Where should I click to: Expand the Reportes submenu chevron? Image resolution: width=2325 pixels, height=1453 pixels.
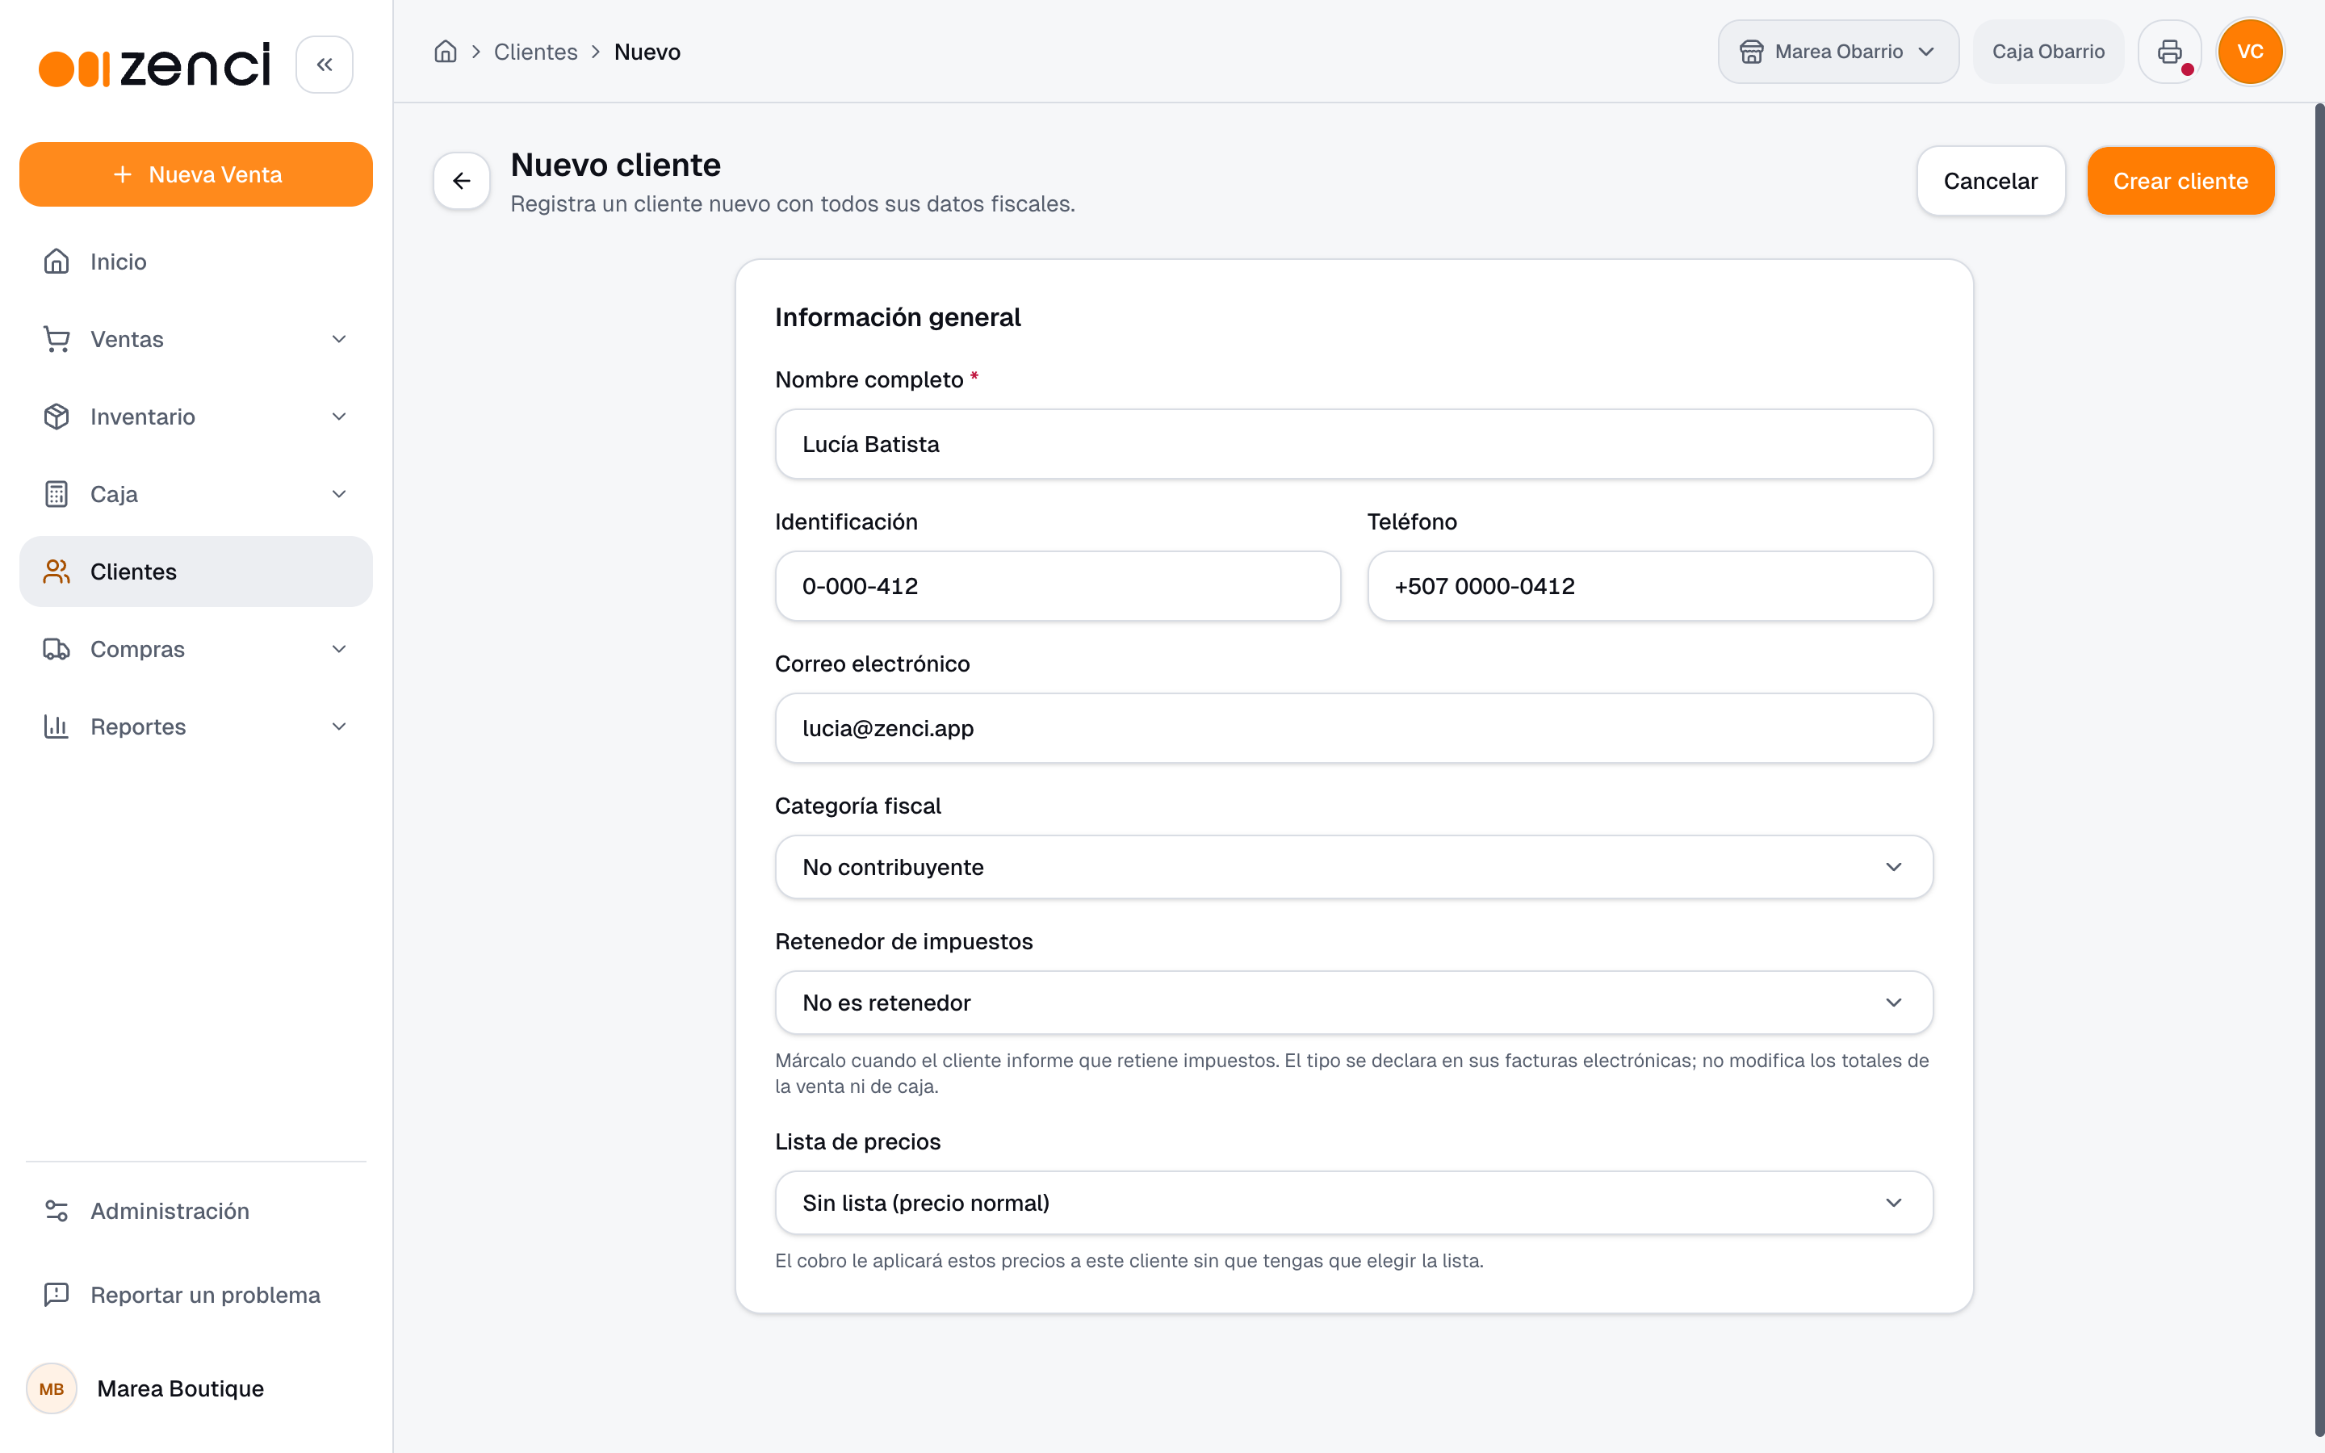pos(339,726)
